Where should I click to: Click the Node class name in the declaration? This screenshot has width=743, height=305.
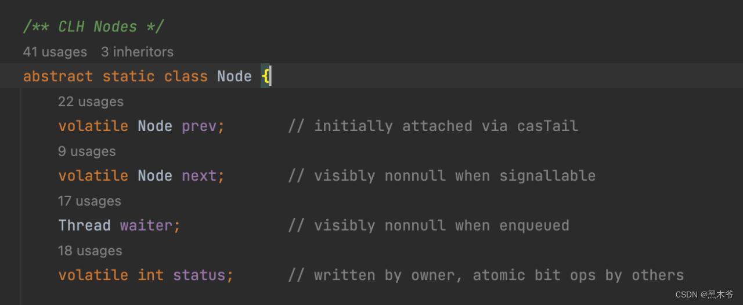[235, 76]
